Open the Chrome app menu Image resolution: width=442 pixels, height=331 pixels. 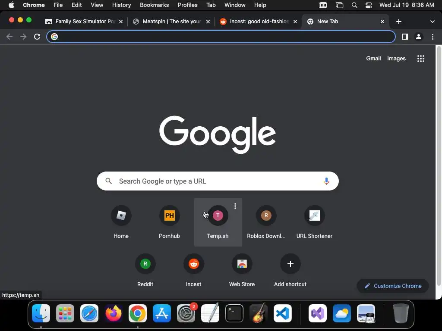pos(34,5)
